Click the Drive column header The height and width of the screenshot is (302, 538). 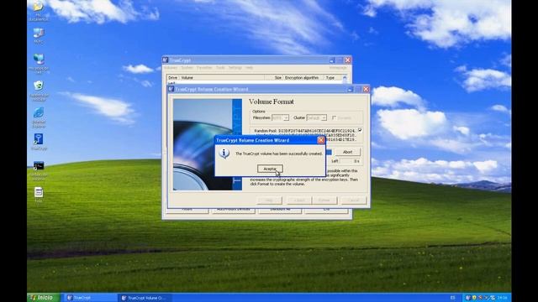tap(173, 78)
